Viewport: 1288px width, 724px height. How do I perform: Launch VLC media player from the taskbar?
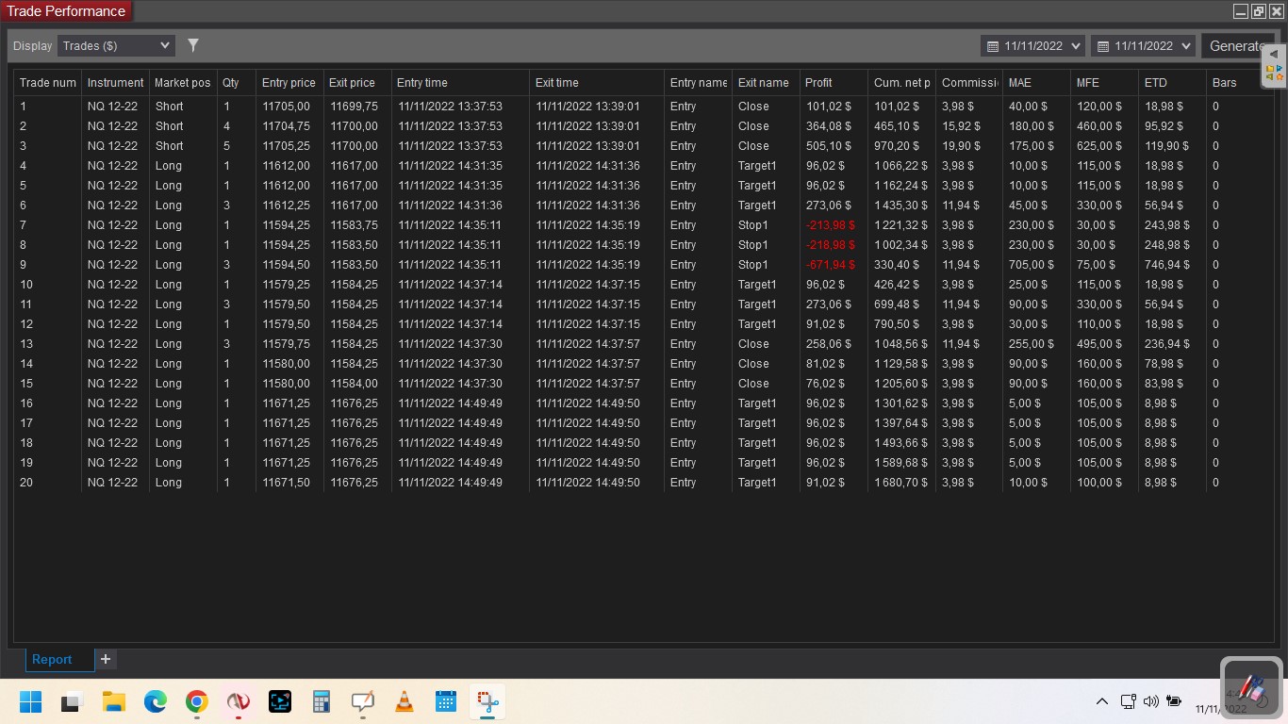point(405,701)
